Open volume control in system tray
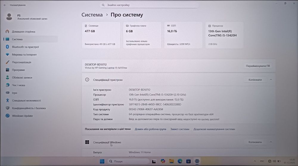This screenshot has width=298, height=166. [x=274, y=161]
